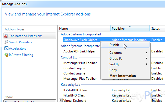Open the Columns submenu
165x102 pixels.
[125, 53]
